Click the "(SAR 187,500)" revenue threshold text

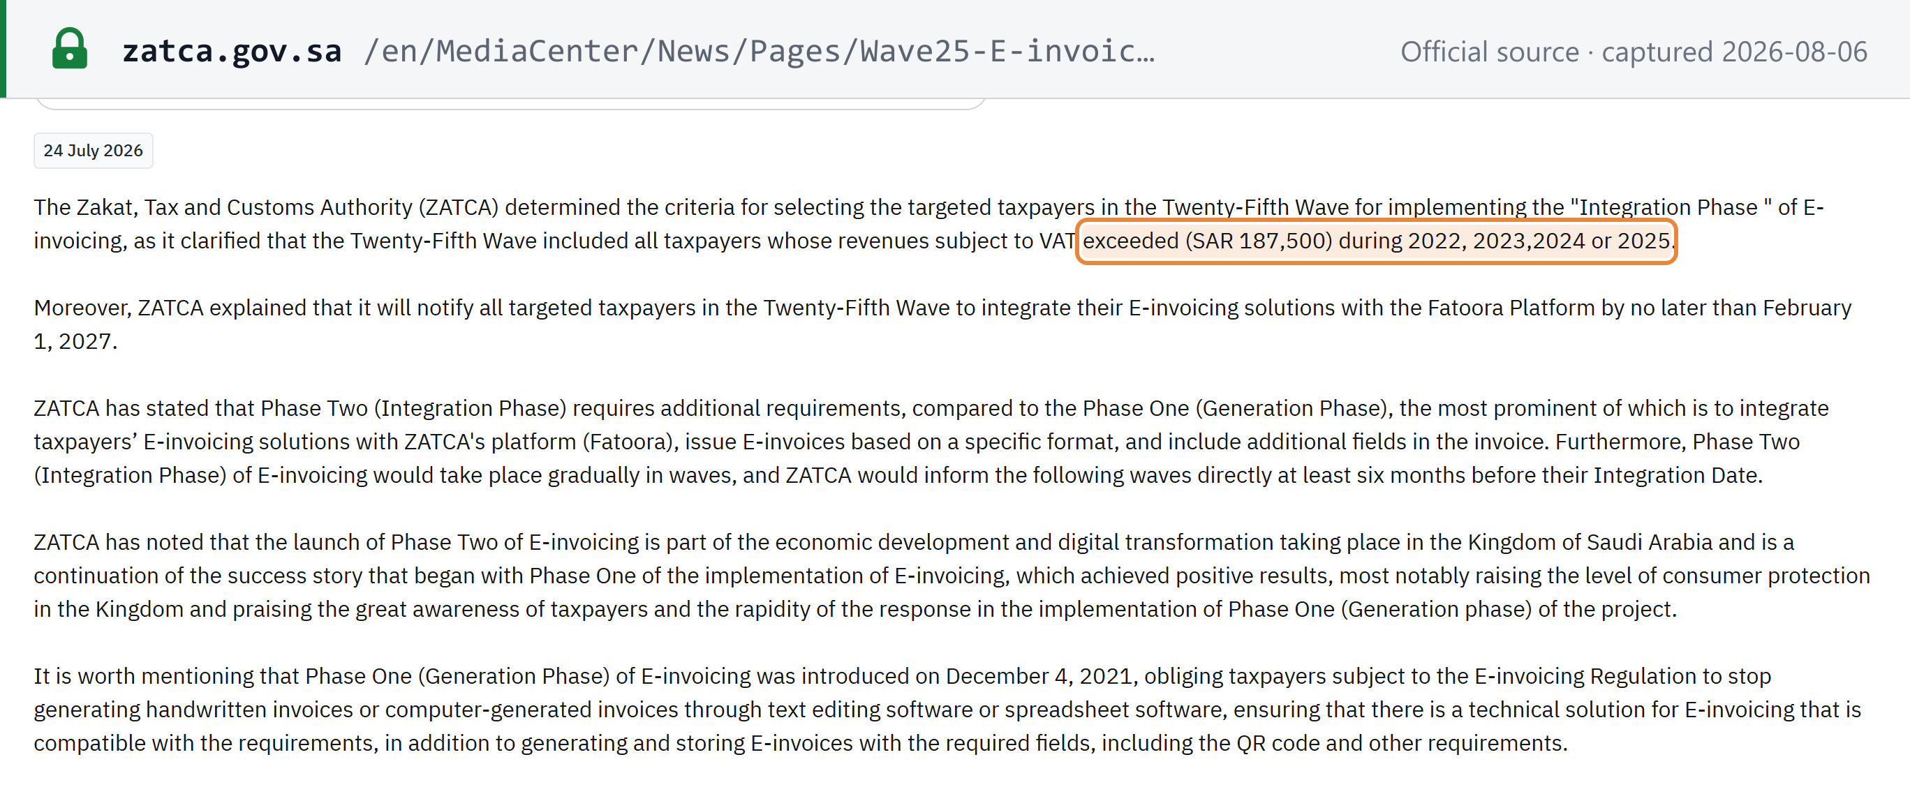click(x=1258, y=241)
